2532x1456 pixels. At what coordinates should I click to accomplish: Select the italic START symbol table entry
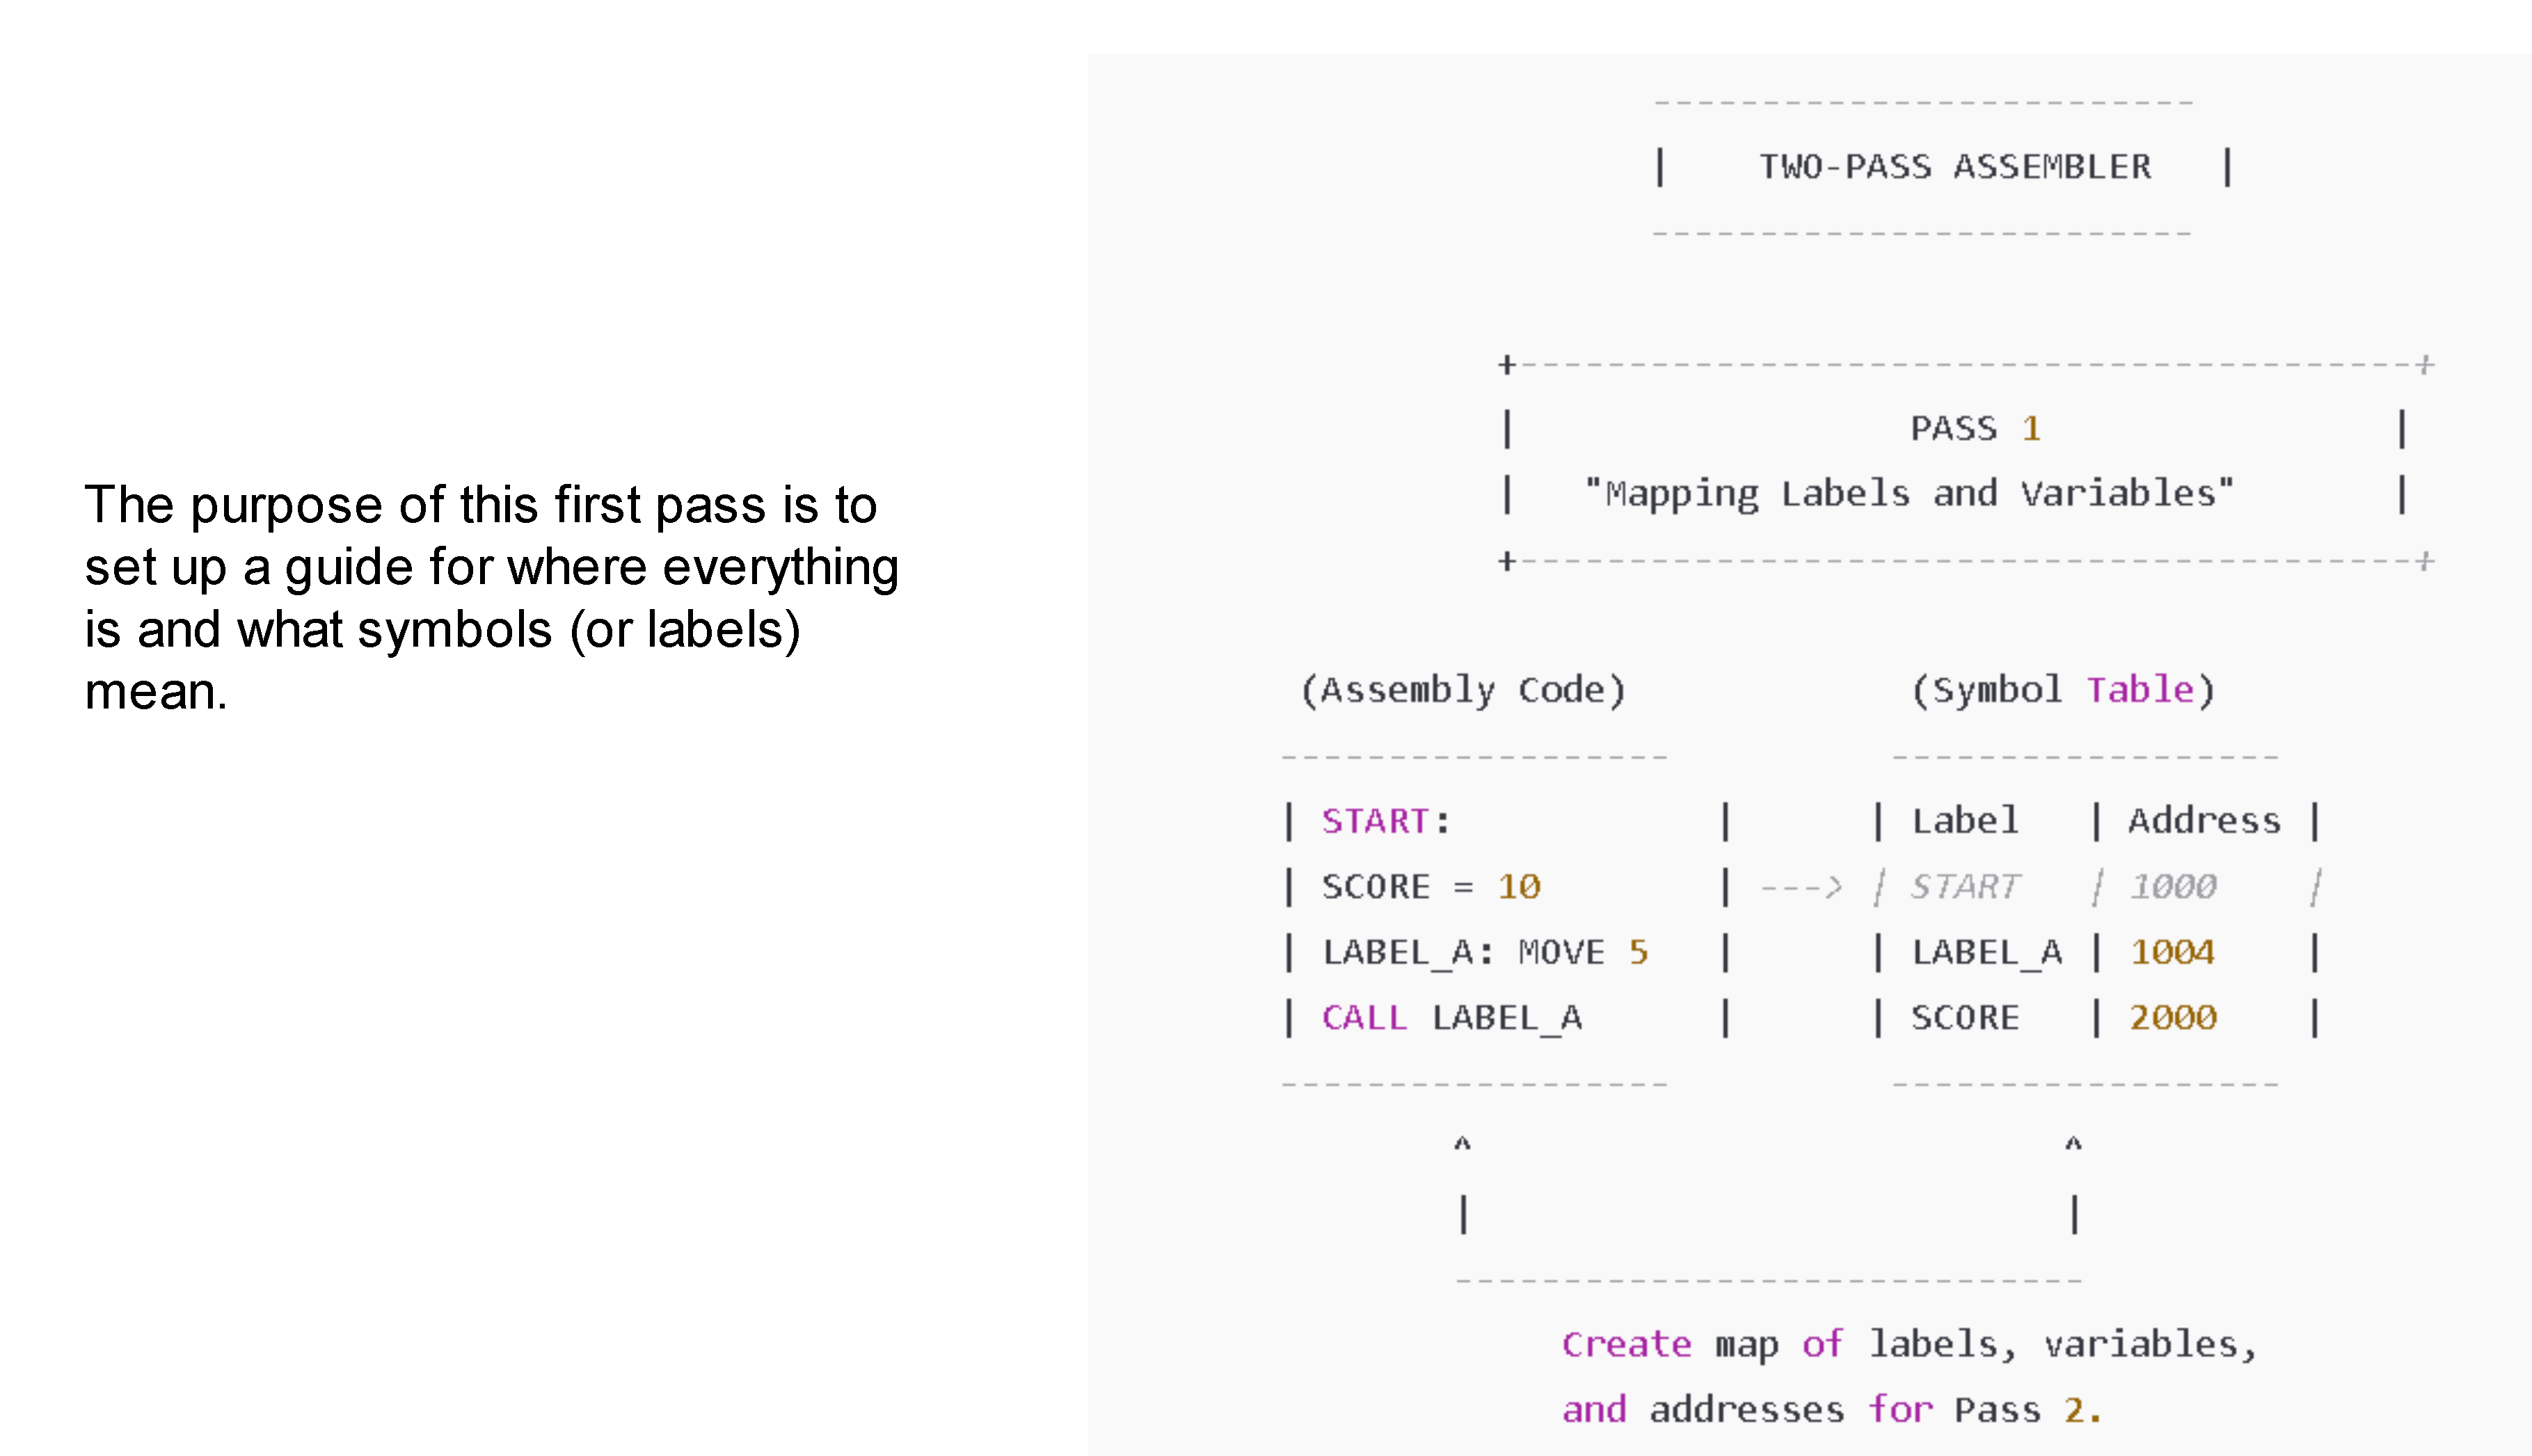click(x=1965, y=887)
